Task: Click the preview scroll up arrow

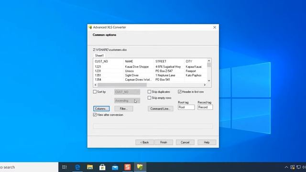Action: (x=209, y=61)
